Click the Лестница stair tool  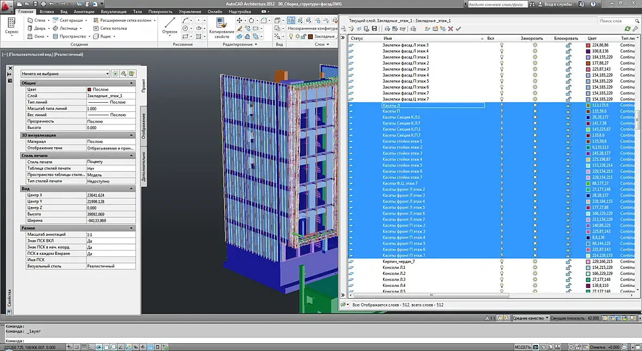[67, 28]
